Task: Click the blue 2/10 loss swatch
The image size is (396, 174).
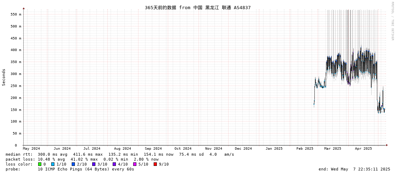Action: (x=73, y=164)
